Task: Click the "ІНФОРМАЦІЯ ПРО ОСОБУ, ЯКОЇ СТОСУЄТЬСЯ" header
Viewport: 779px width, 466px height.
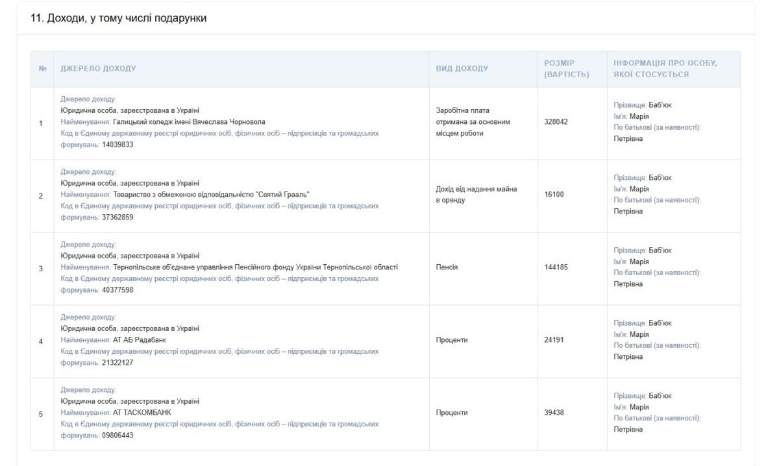Action: (x=665, y=69)
